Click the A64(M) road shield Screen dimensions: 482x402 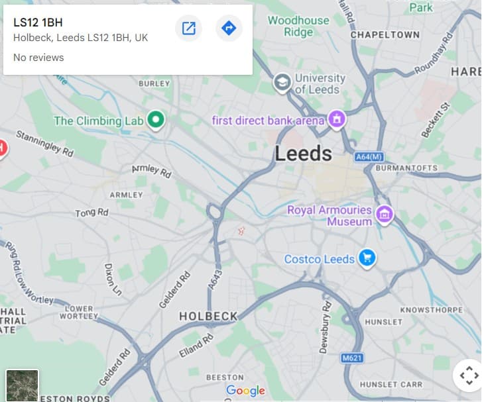[369, 157]
